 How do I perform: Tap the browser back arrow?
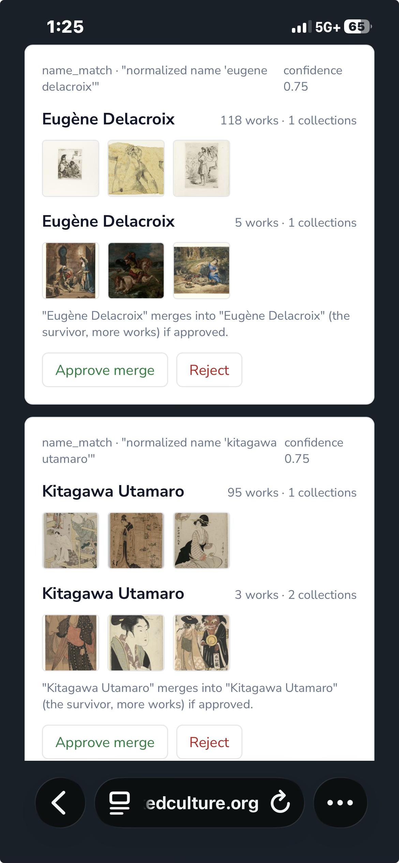click(60, 803)
